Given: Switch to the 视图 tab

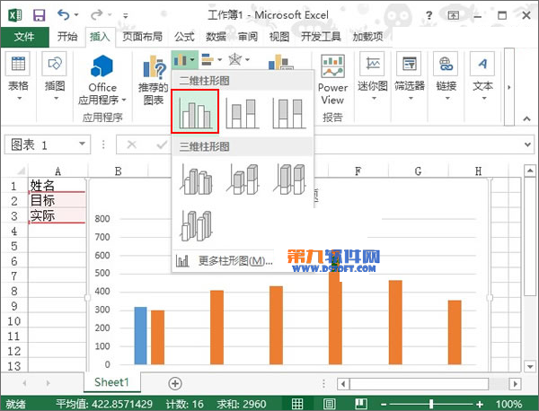Looking at the screenshot, I should (279, 37).
